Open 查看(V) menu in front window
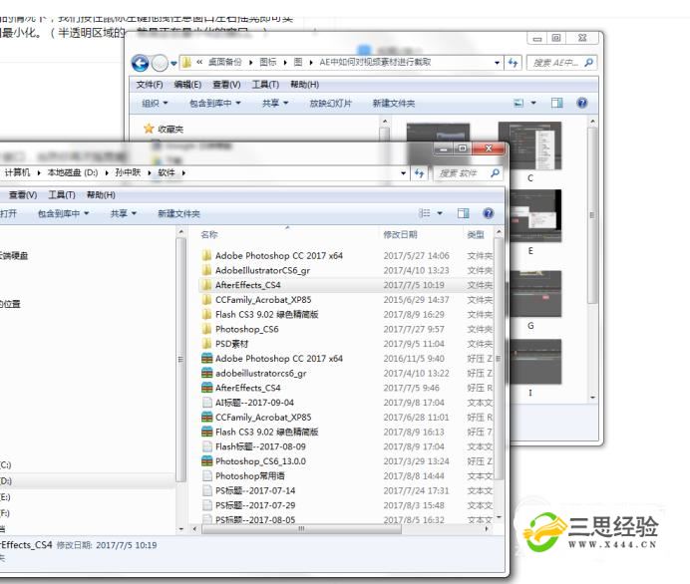The image size is (690, 584). coord(23,194)
